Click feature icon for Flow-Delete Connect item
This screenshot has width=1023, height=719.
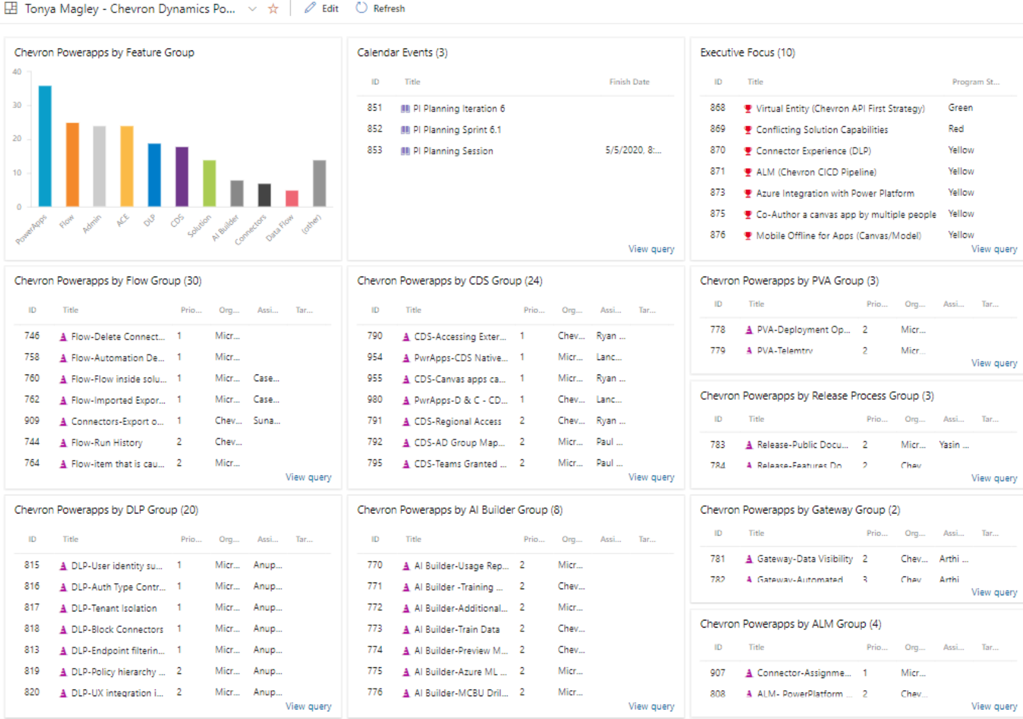(x=63, y=337)
